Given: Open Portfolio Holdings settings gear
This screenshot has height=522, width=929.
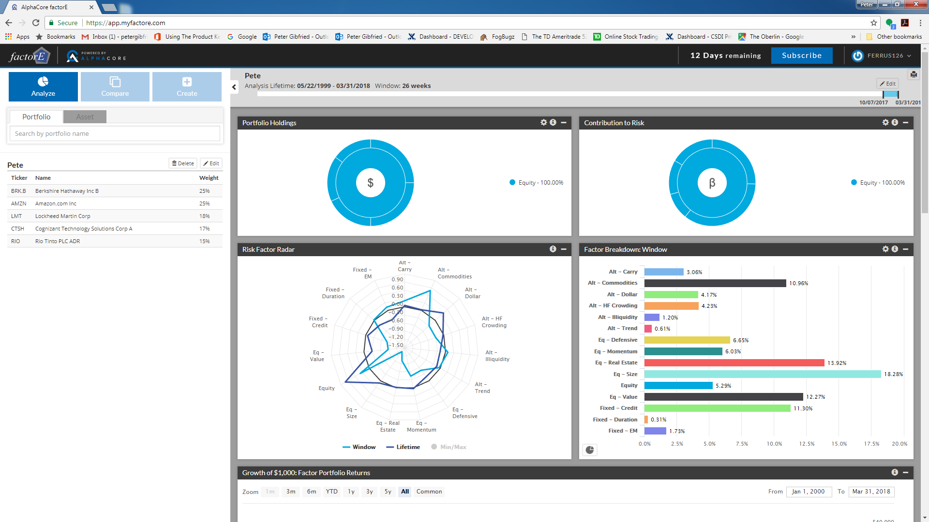Looking at the screenshot, I should pyautogui.click(x=544, y=123).
